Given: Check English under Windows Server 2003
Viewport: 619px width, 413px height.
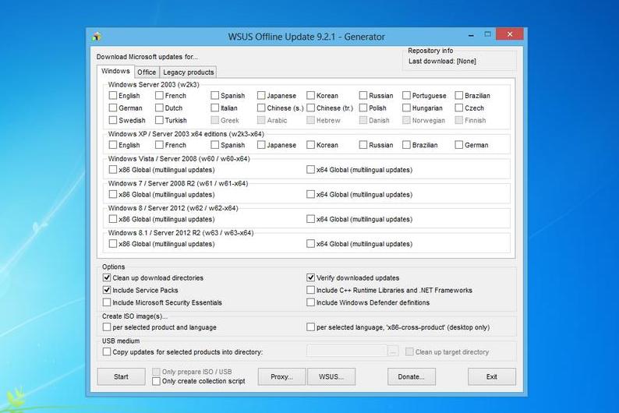Looking at the screenshot, I should 113,96.
